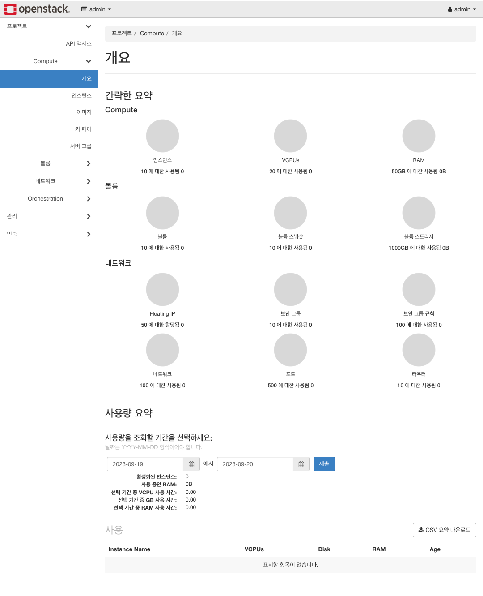Open 인스턴스 in the sidebar

point(81,96)
